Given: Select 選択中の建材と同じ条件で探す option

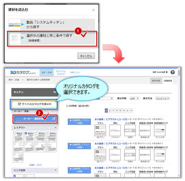Looking at the screenshot, I should pos(52,38).
